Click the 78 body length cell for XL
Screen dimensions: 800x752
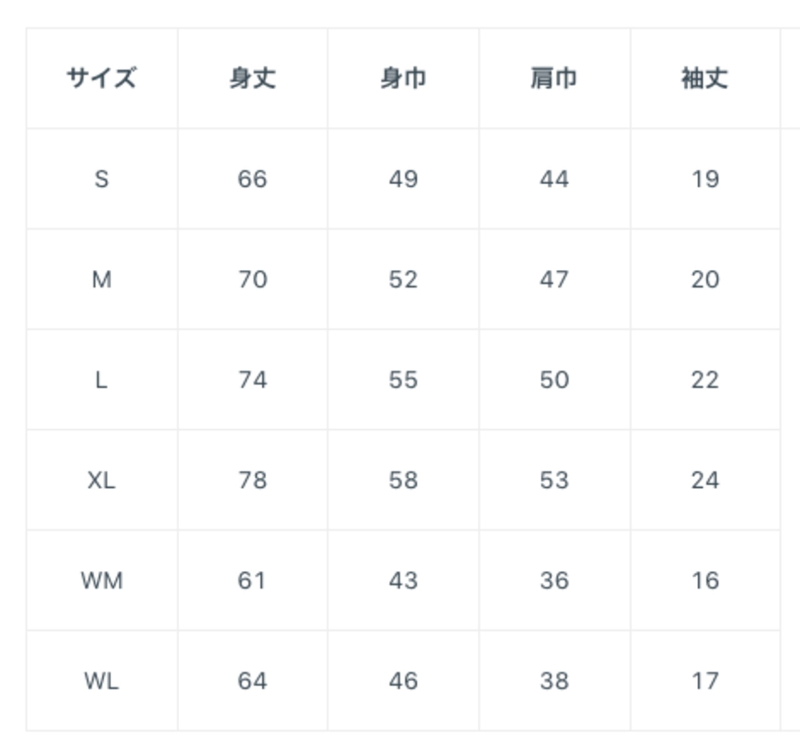tap(252, 480)
